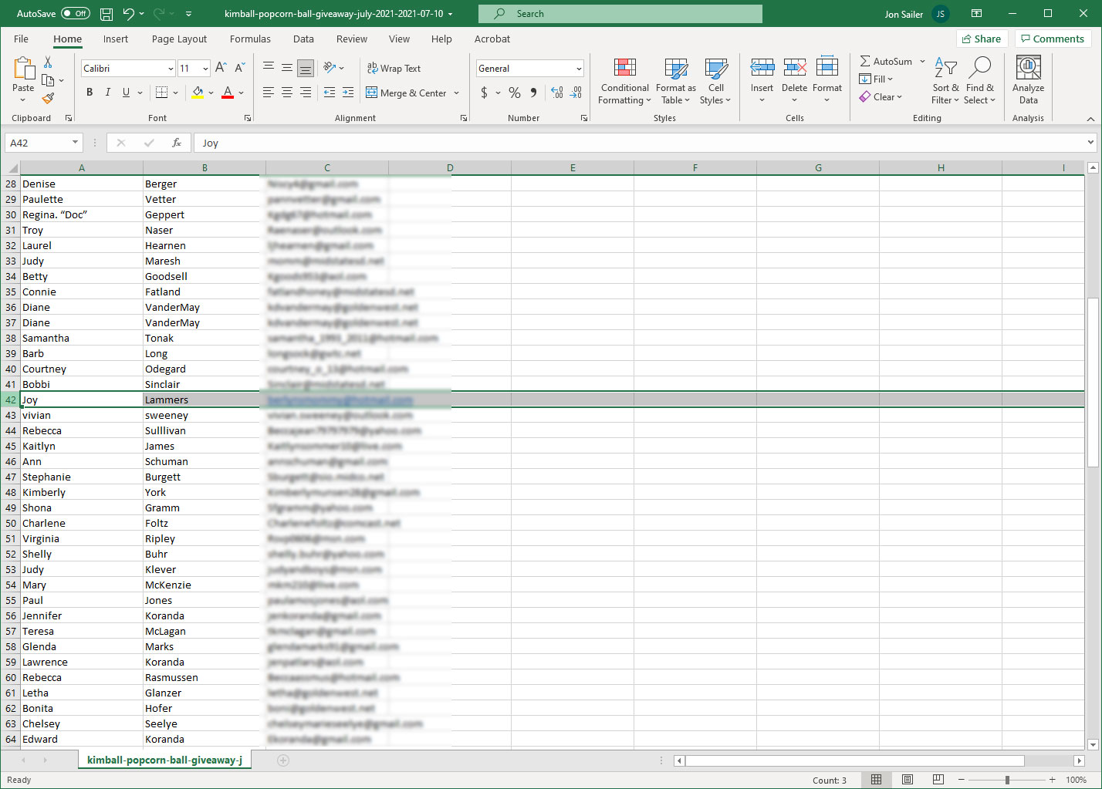Expand the General number format dropdown

pos(579,69)
